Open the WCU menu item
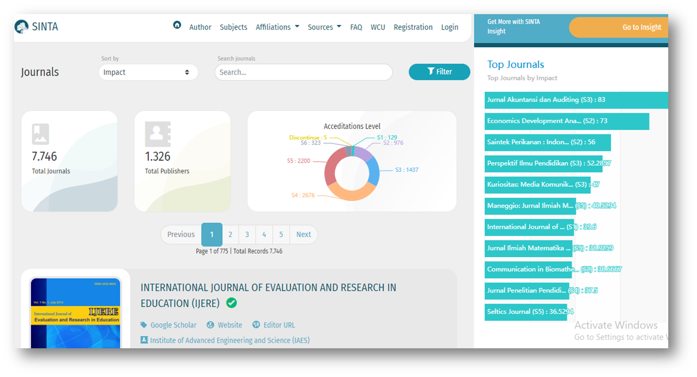697x377 pixels. (378, 27)
